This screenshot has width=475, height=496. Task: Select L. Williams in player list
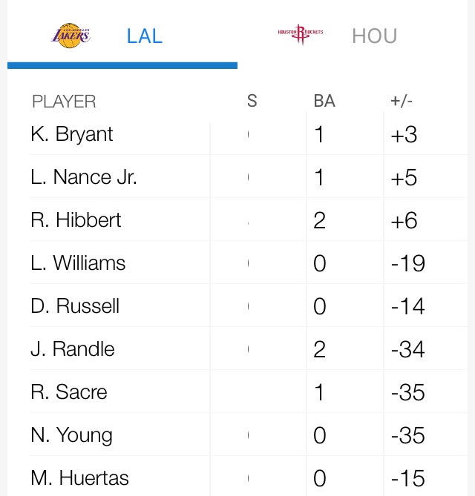[78, 263]
